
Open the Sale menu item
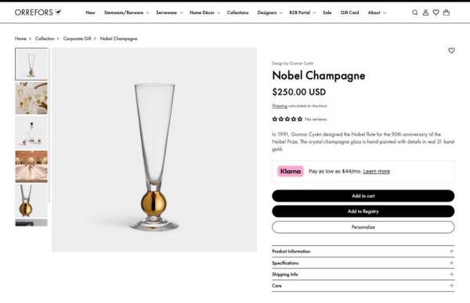327,13
